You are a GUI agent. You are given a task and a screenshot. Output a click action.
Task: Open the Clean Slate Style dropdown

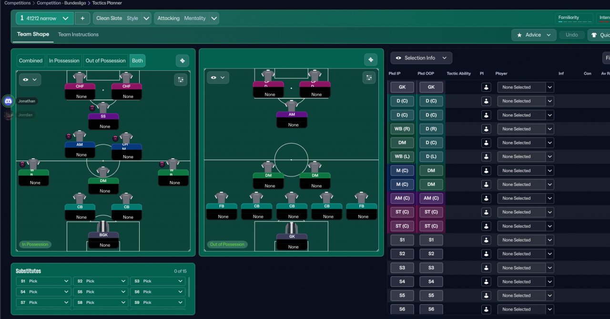tap(122, 18)
